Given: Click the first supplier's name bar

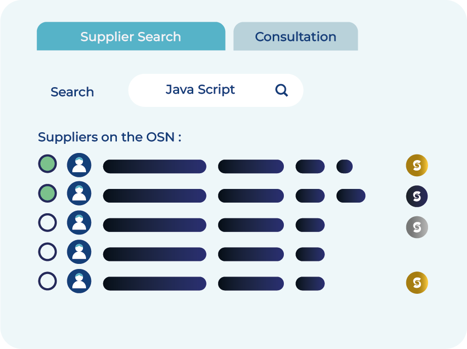Looking at the screenshot, I should (x=154, y=167).
